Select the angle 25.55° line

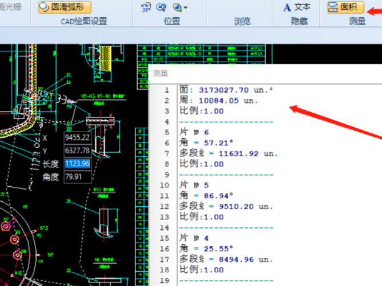[206, 249]
